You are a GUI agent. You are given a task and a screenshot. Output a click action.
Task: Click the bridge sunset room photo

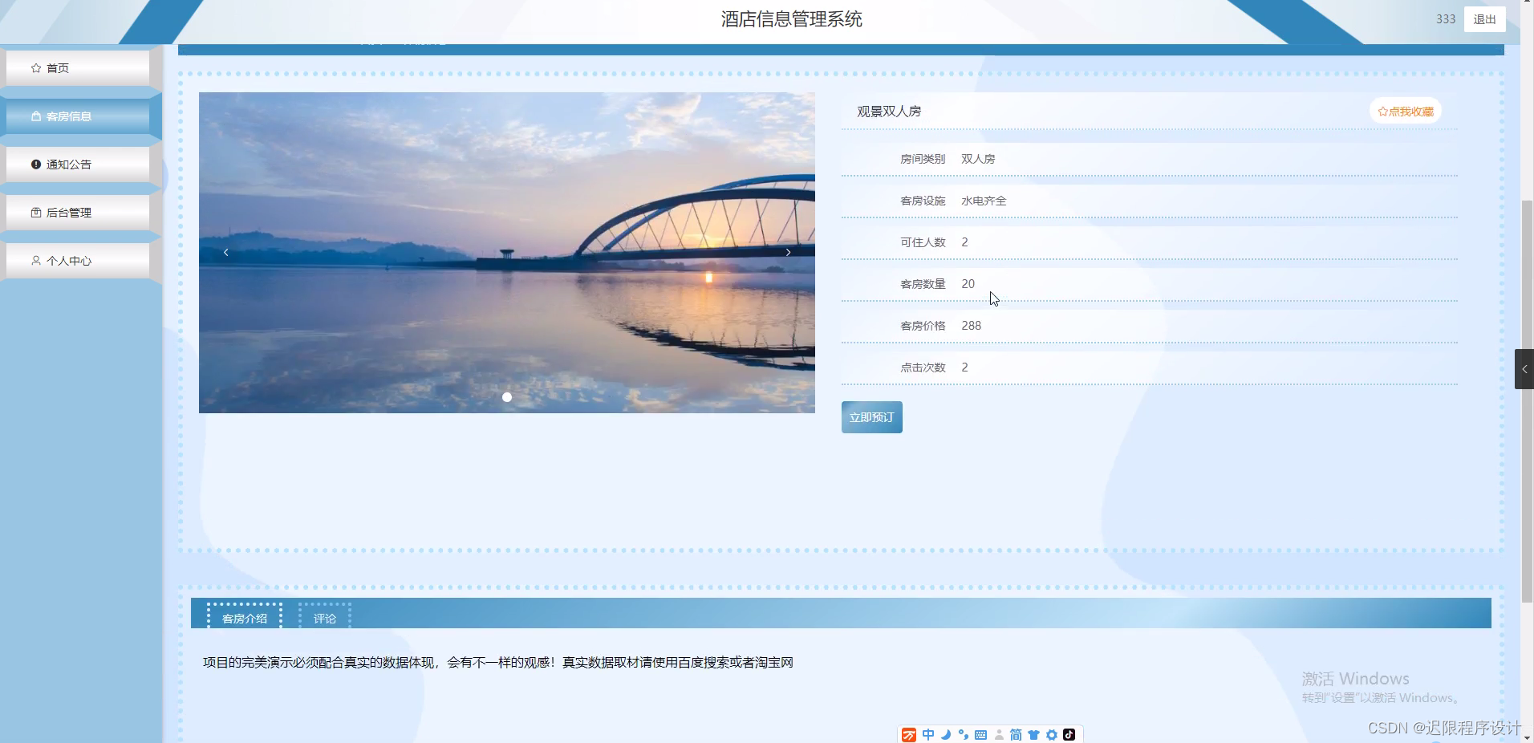507,253
